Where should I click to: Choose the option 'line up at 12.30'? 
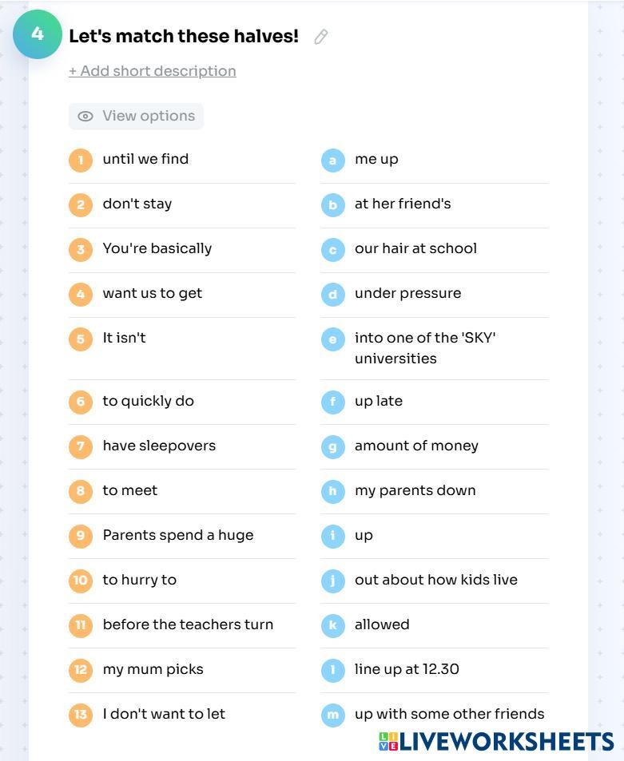click(407, 669)
